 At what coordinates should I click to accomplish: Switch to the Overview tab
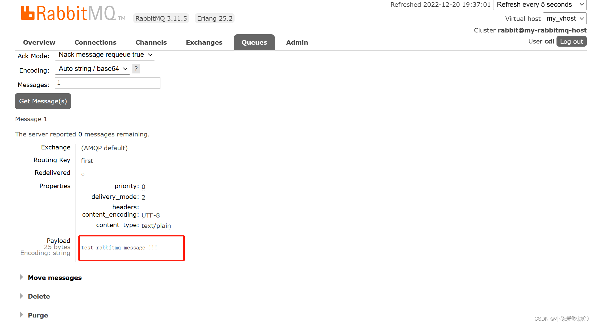coord(39,42)
